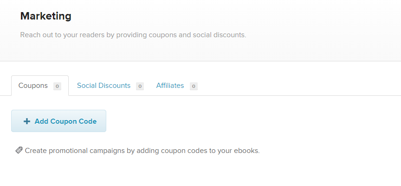Switch to the Affiliates tab
This screenshot has height=186, width=401.
(x=177, y=86)
